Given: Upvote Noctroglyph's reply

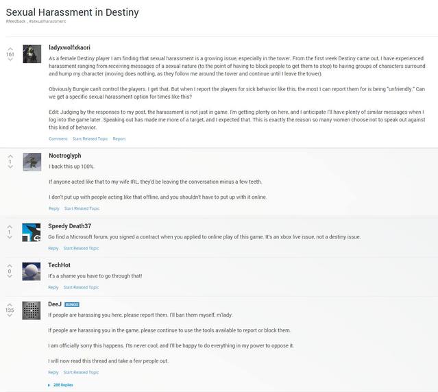Looking at the screenshot, I should 10,156.
